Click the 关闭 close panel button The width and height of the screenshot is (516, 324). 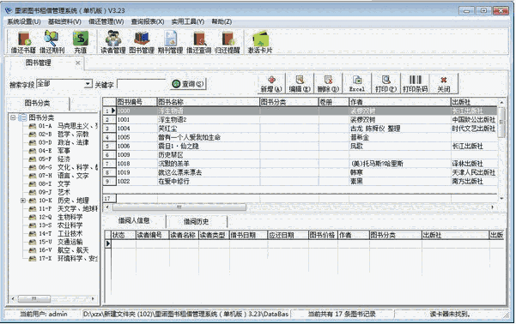[444, 84]
